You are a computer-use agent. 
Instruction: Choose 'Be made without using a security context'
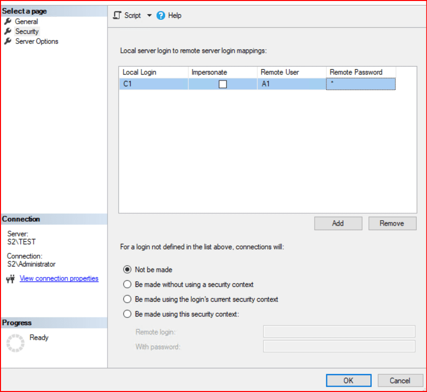click(x=127, y=284)
